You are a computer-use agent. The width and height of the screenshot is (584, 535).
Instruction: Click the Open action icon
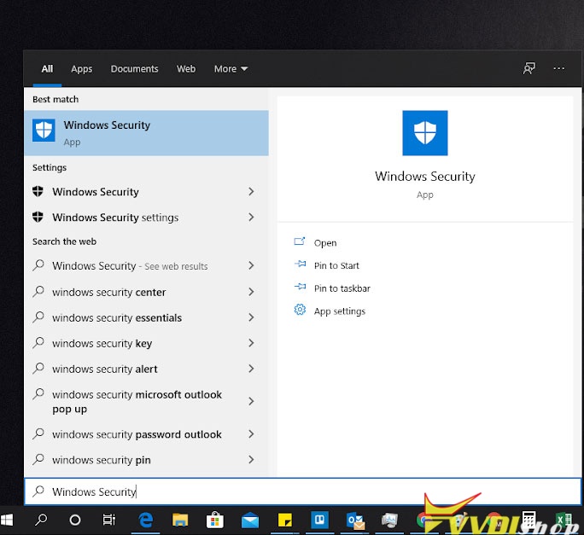coord(300,242)
